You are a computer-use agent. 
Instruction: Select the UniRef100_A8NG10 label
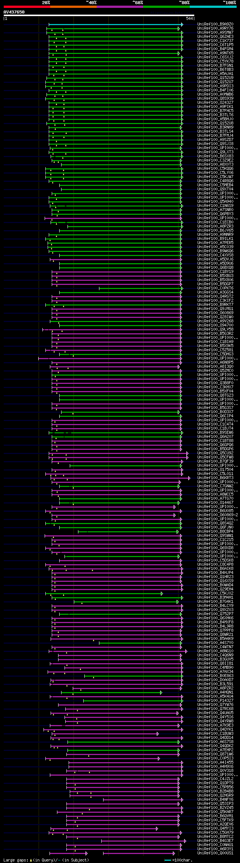coord(215,651)
